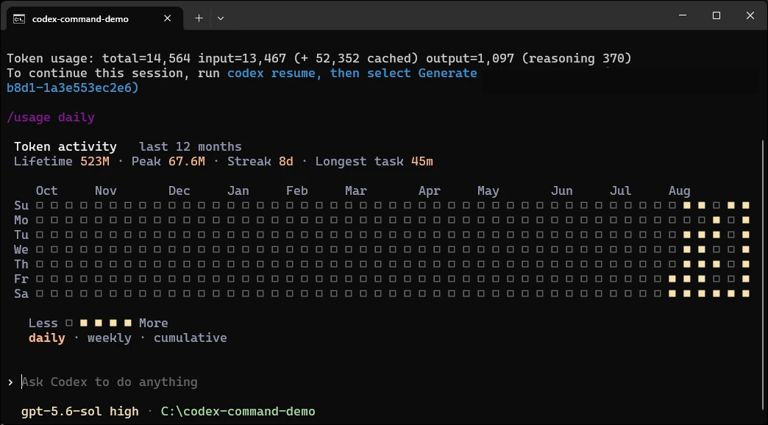Viewport: 768px width, 425px height.
Task: Click the 'last 12 months' label
Action: click(191, 147)
